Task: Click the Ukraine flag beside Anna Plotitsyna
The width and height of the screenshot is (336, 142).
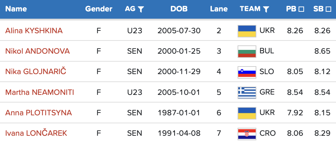Action: [247, 113]
